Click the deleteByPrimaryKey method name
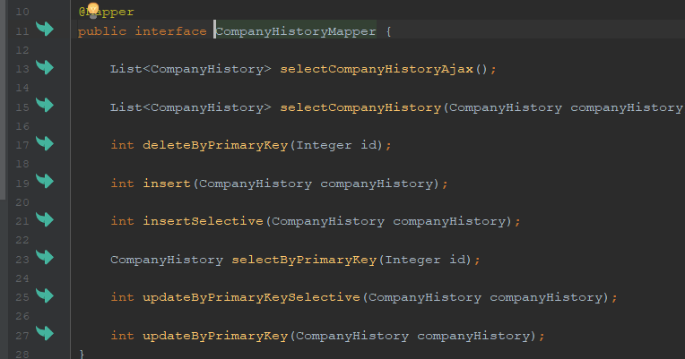This screenshot has width=685, height=359. [x=215, y=145]
